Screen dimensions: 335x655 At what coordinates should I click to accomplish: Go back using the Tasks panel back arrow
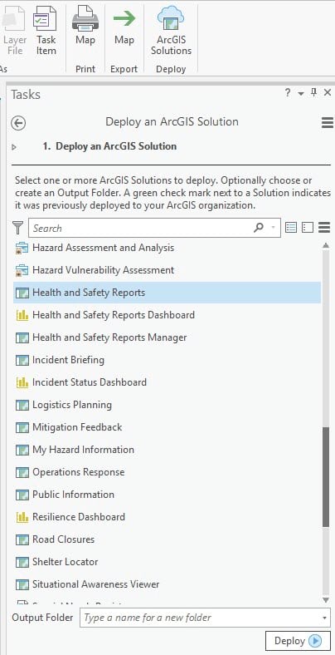click(x=18, y=123)
